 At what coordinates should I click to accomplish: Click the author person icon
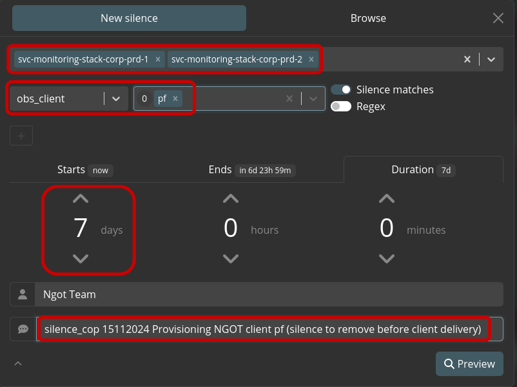(23, 294)
